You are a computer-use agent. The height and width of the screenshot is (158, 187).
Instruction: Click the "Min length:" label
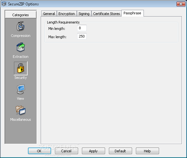click(x=57, y=29)
